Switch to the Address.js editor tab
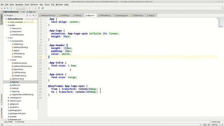 pyautogui.click(x=138, y=15)
